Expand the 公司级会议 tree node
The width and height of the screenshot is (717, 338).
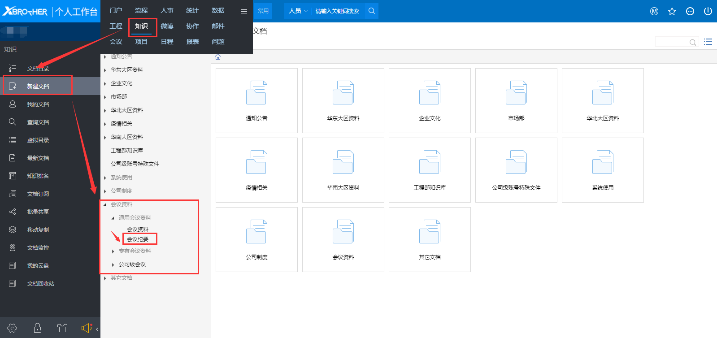tap(113, 264)
